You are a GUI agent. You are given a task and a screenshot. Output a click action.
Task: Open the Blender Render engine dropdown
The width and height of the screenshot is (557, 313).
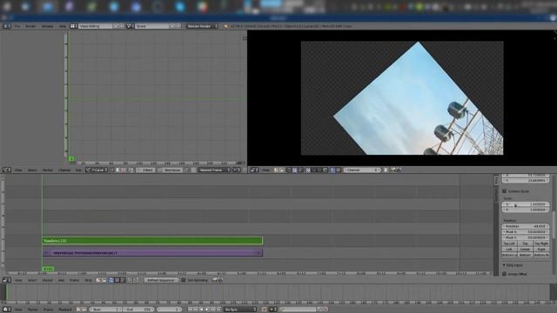[202, 26]
